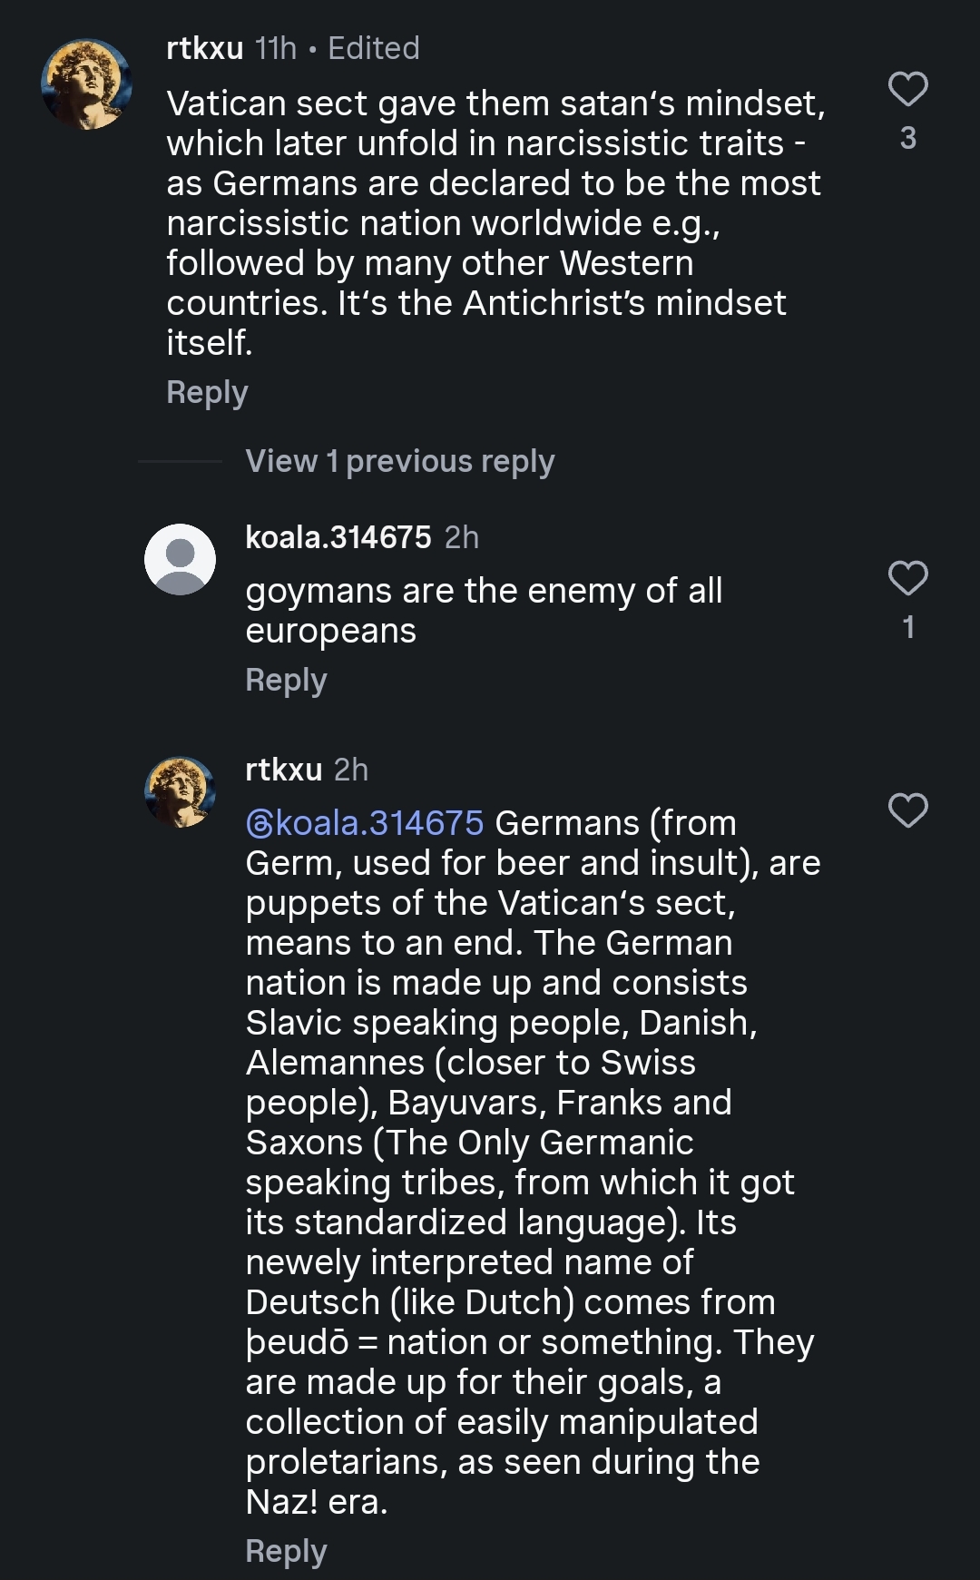The width and height of the screenshot is (980, 1580).
Task: Tap the 11h Edited timestamp
Action: pos(338,48)
